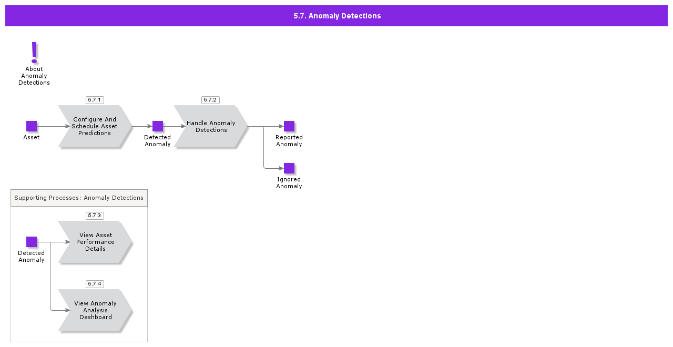Select the top-row Detected Anomaly square between processes
The image size is (673, 347).
click(158, 126)
